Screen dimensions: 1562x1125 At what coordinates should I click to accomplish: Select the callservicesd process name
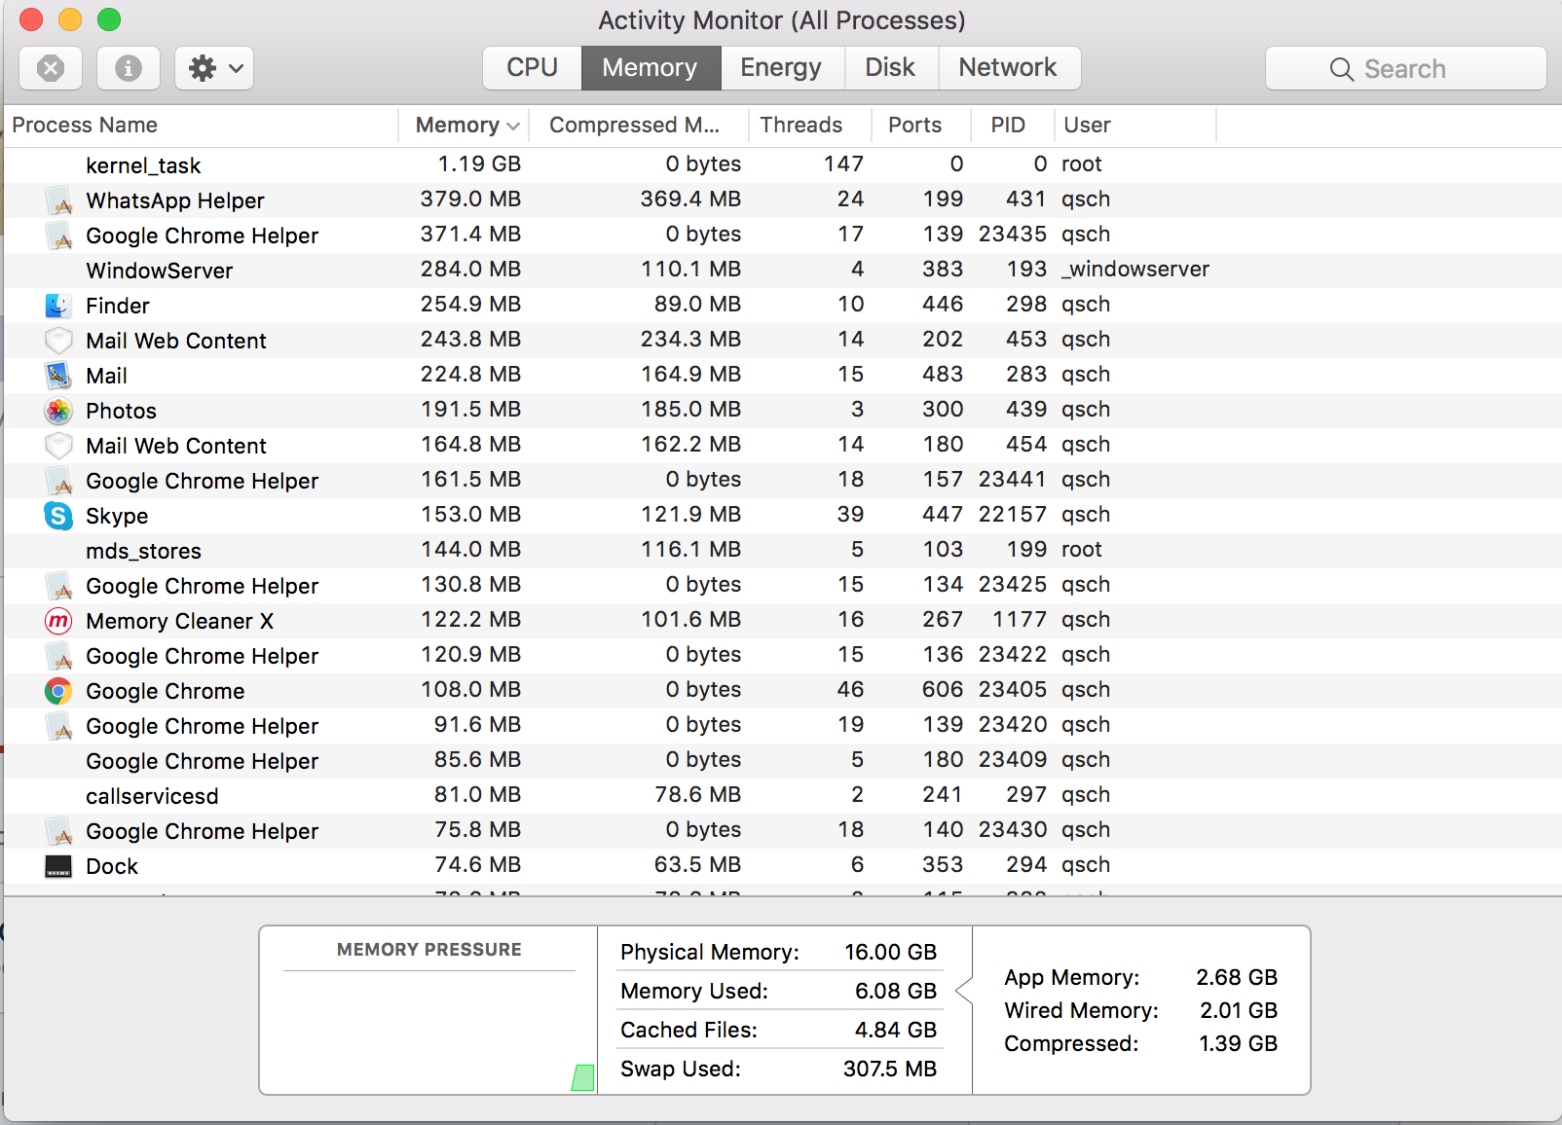pos(152,796)
